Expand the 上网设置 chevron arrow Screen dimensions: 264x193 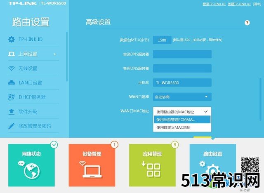pyautogui.click(x=54, y=54)
